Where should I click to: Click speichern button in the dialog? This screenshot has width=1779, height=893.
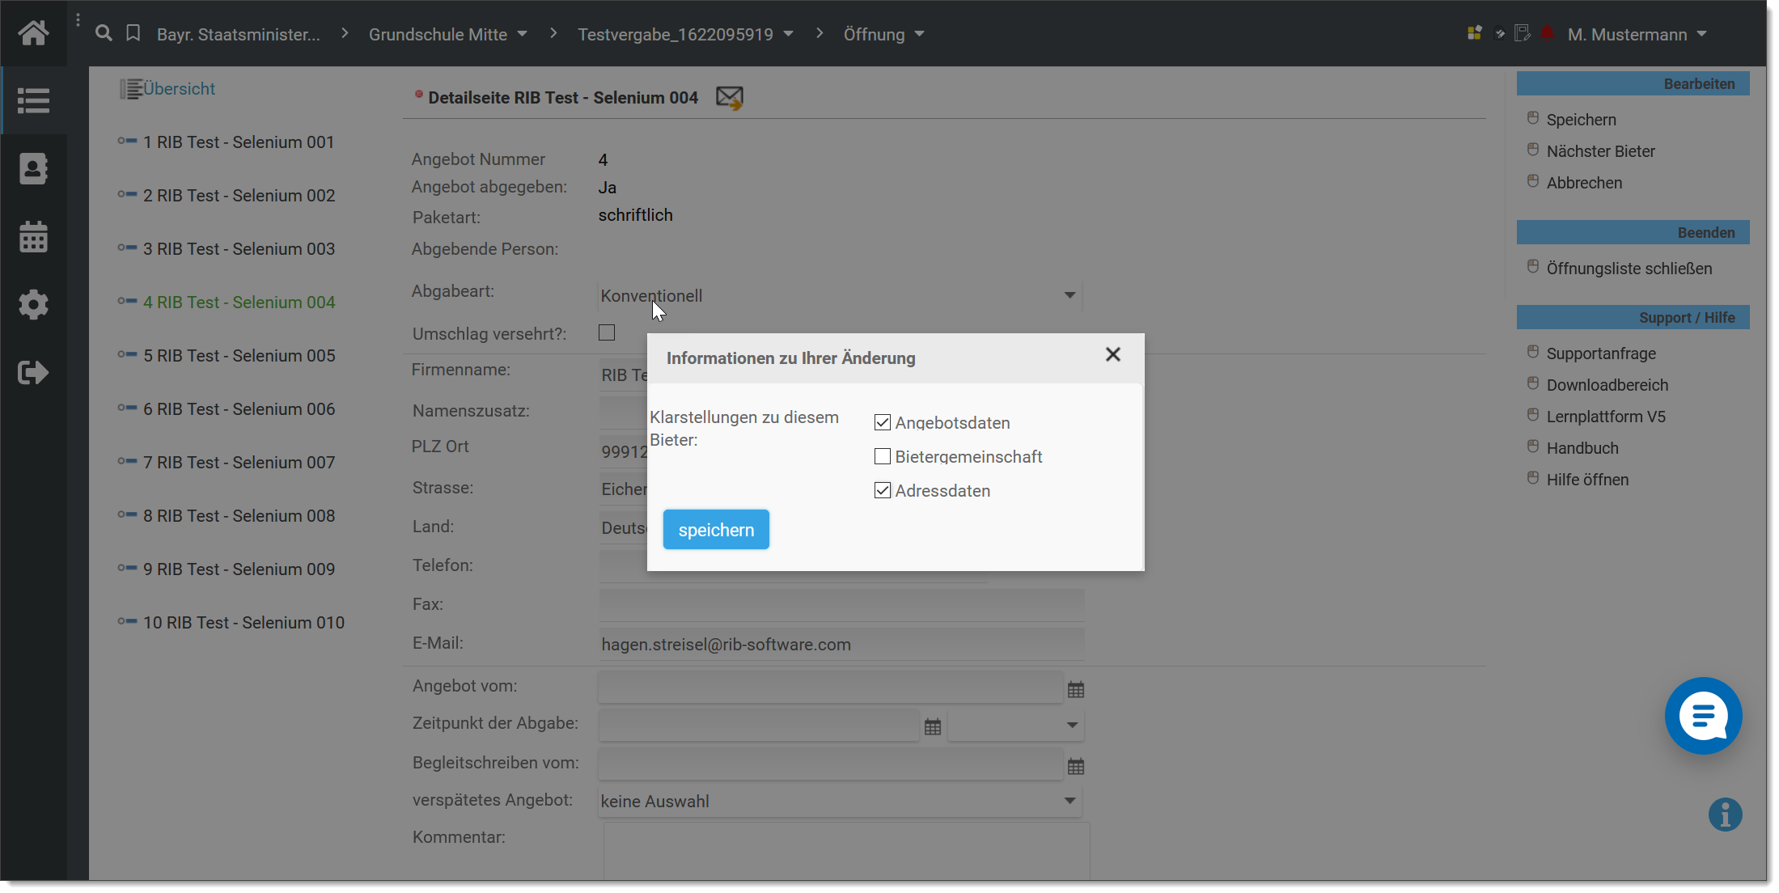click(x=716, y=530)
